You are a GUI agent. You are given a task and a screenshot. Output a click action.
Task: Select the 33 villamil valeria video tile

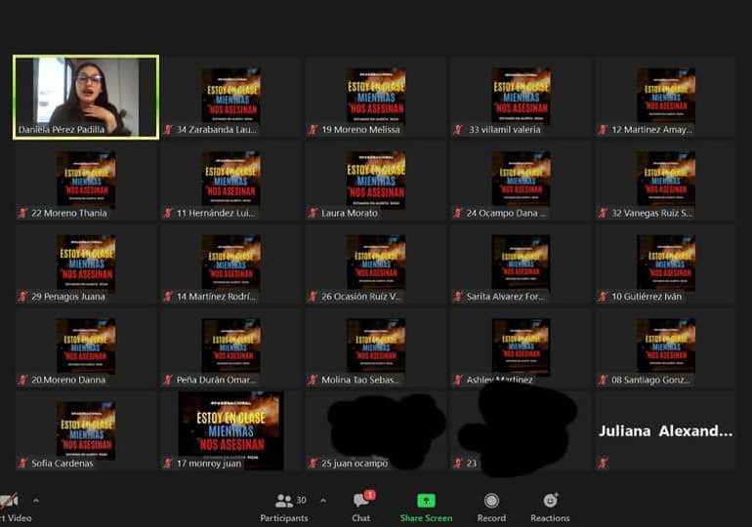tap(520, 97)
